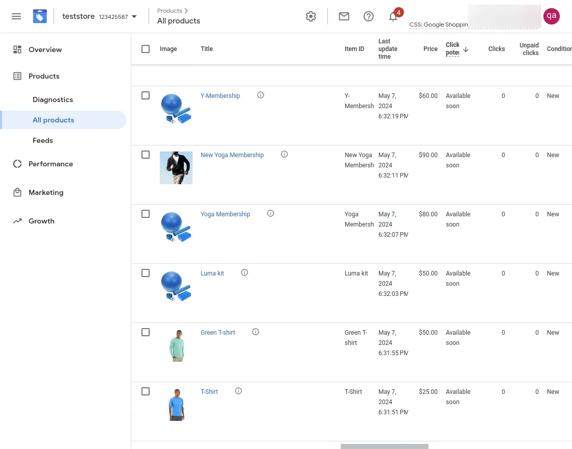The image size is (572, 449).
Task: Open the Yoga Membership product link
Action: click(x=225, y=214)
